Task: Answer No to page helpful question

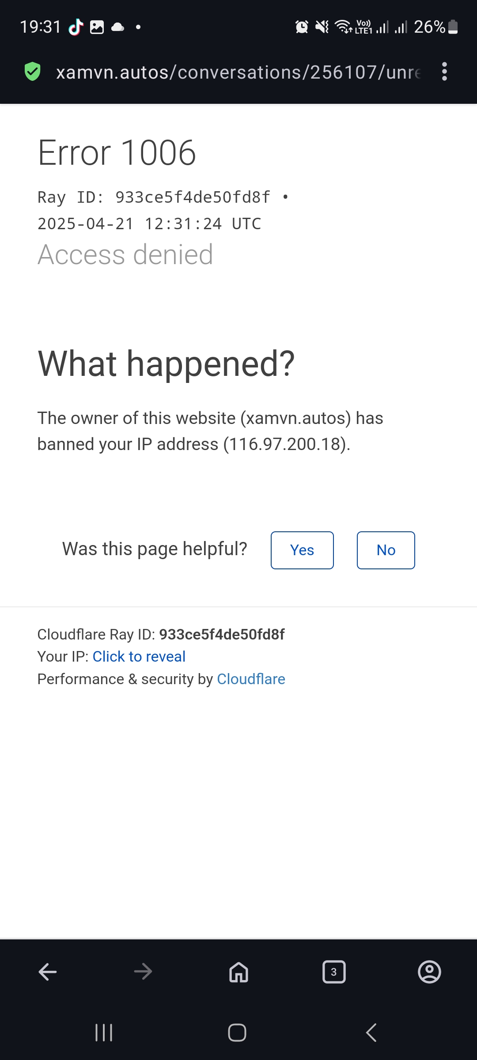Action: [x=386, y=550]
